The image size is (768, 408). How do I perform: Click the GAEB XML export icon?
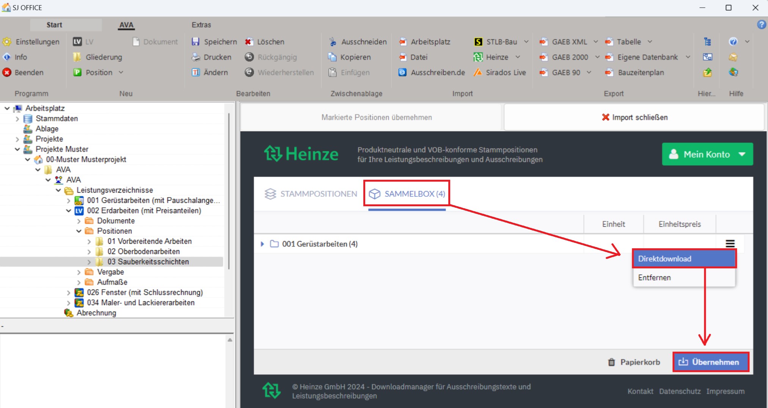pos(543,42)
